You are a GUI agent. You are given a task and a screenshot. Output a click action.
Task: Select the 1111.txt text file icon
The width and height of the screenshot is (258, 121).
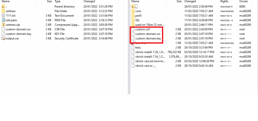pyautogui.click(x=3, y=16)
